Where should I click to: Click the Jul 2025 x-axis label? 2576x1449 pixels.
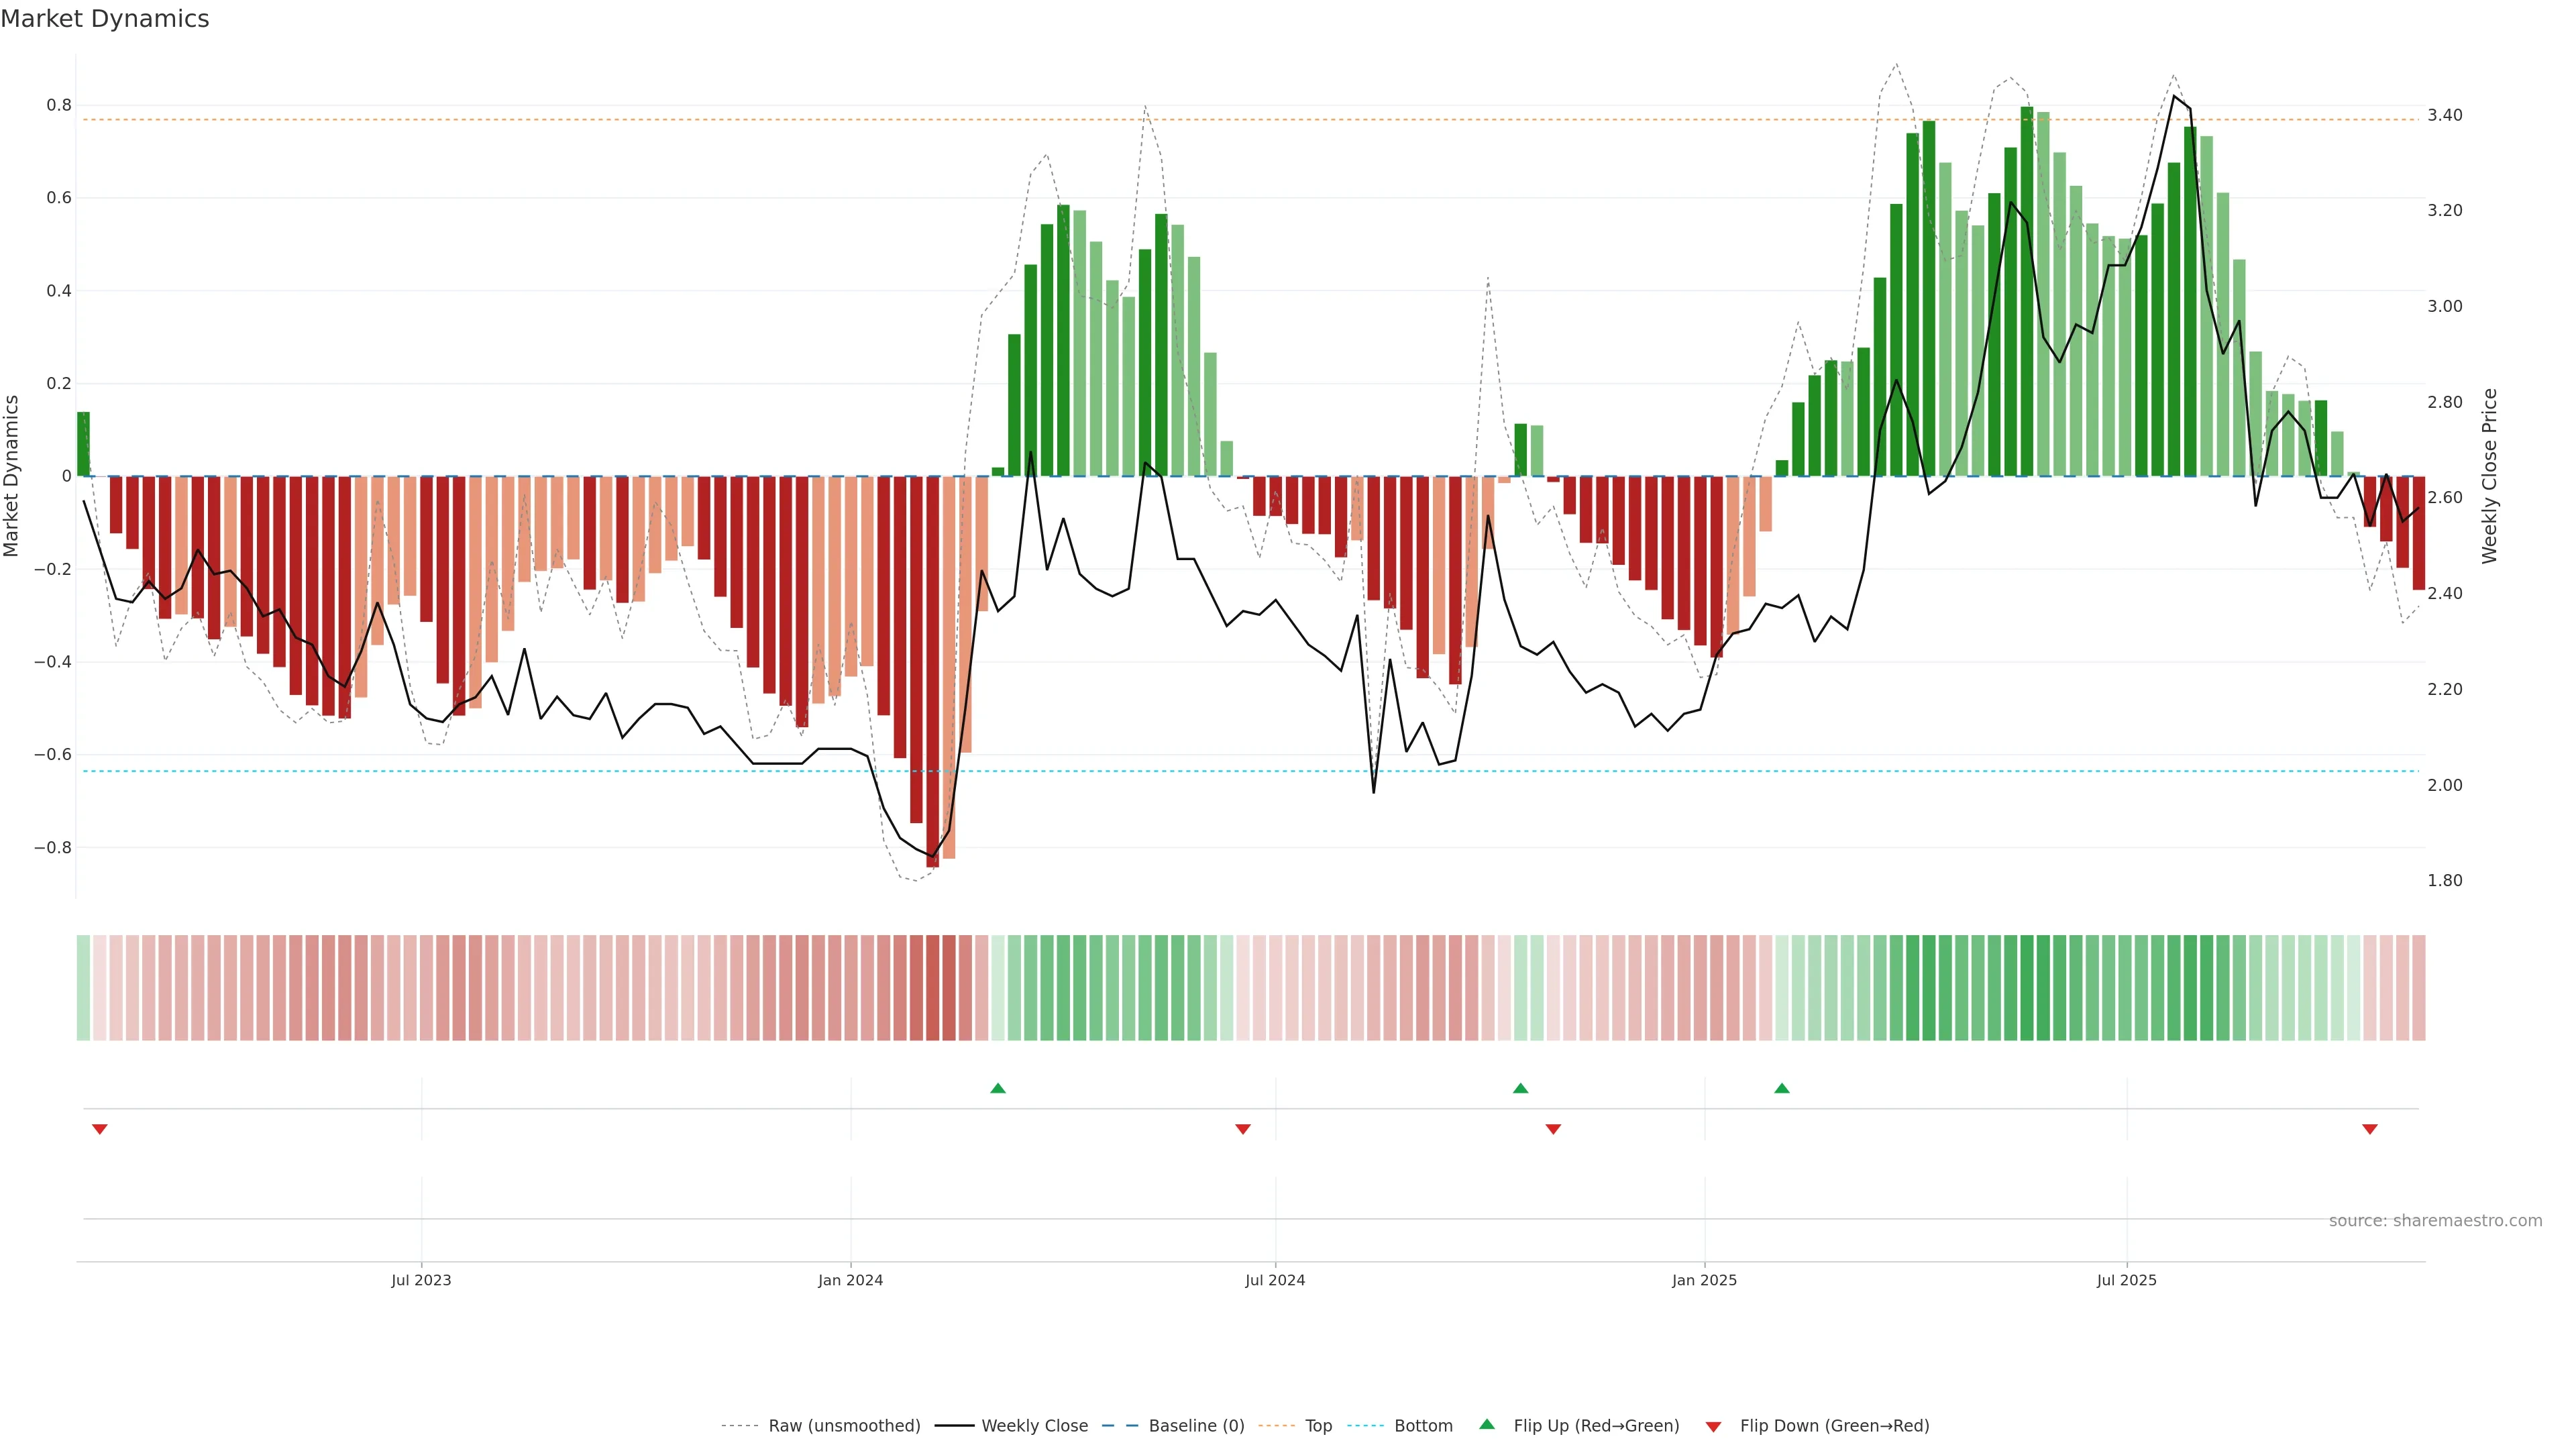click(2126, 1280)
